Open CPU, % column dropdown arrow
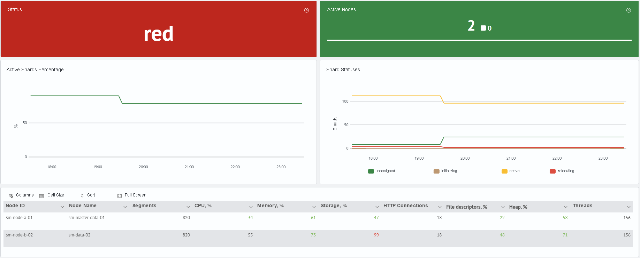The image size is (640, 258). (x=251, y=207)
